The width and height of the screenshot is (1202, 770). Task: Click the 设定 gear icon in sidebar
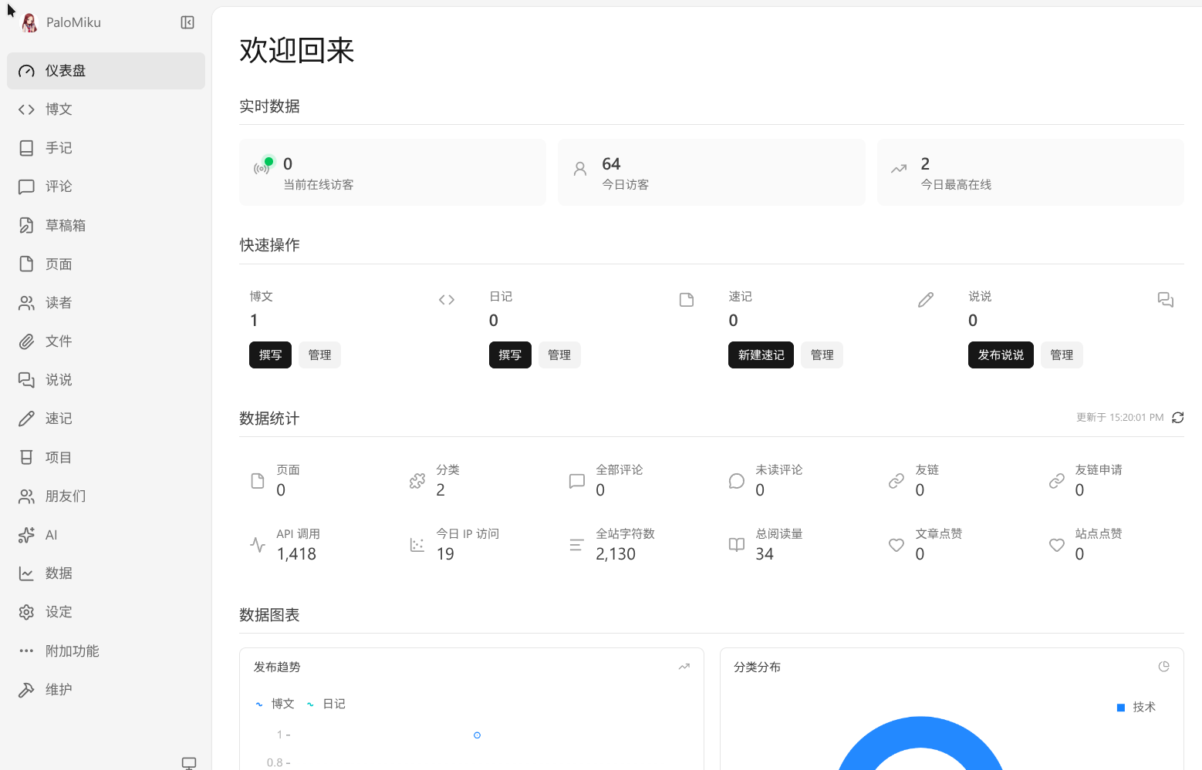pos(26,612)
